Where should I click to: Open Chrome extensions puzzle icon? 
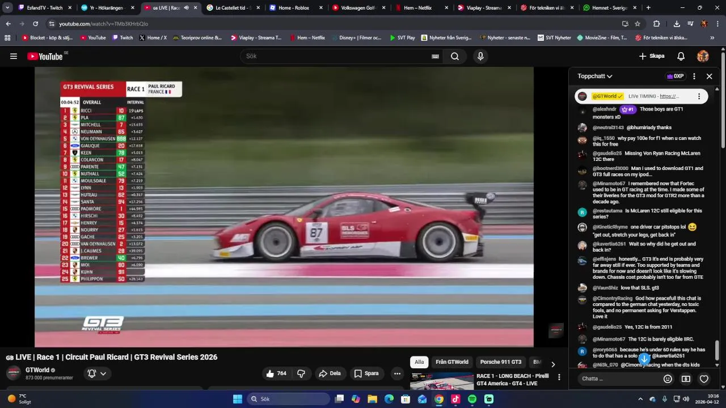click(x=656, y=24)
